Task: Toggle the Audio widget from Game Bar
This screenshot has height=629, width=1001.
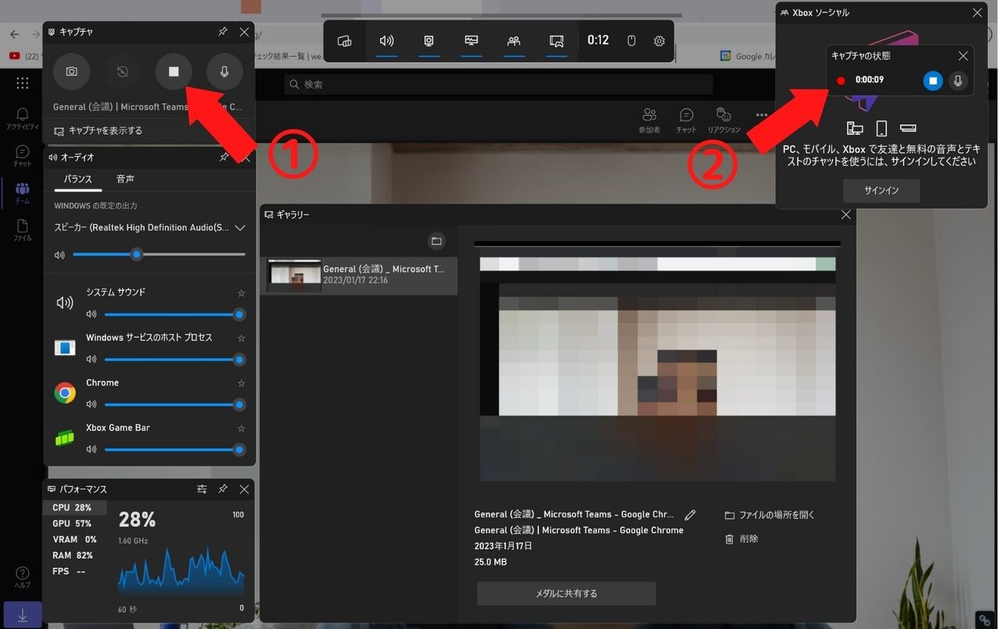Action: click(386, 41)
